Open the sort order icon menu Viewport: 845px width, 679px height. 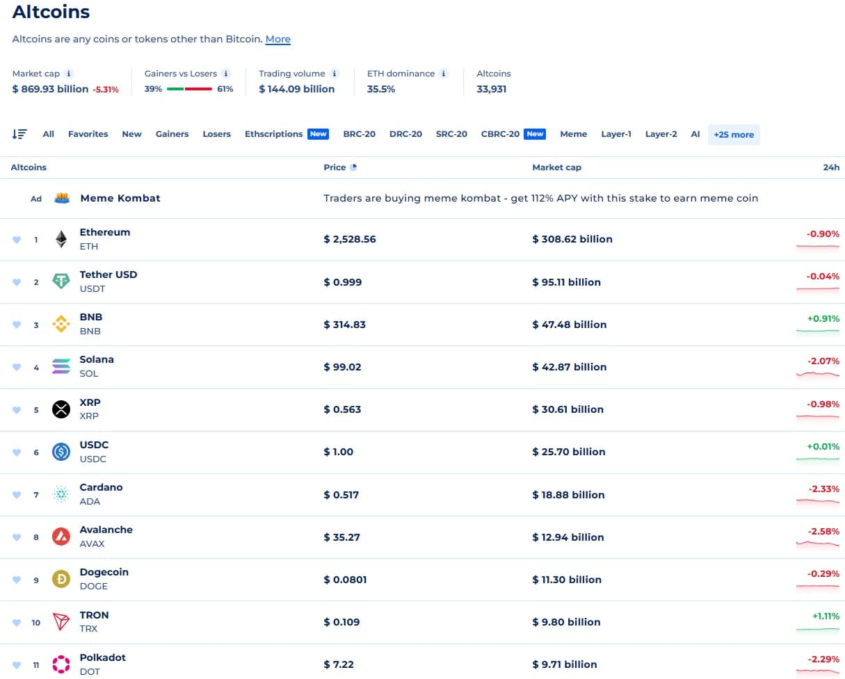tap(19, 134)
